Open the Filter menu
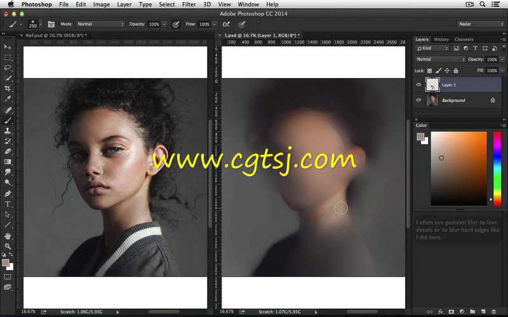The width and height of the screenshot is (508, 317). coord(189,4)
